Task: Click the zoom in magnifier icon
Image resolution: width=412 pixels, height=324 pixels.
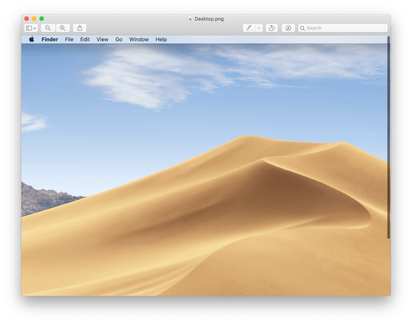Action: tap(63, 28)
